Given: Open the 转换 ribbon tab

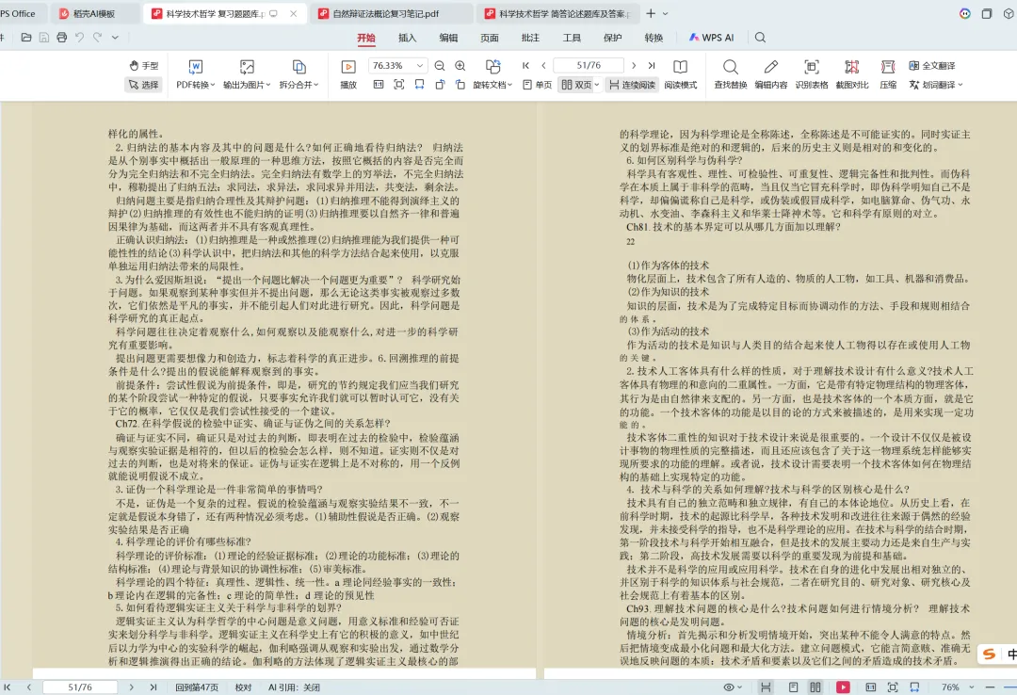Looking at the screenshot, I should pyautogui.click(x=654, y=38).
